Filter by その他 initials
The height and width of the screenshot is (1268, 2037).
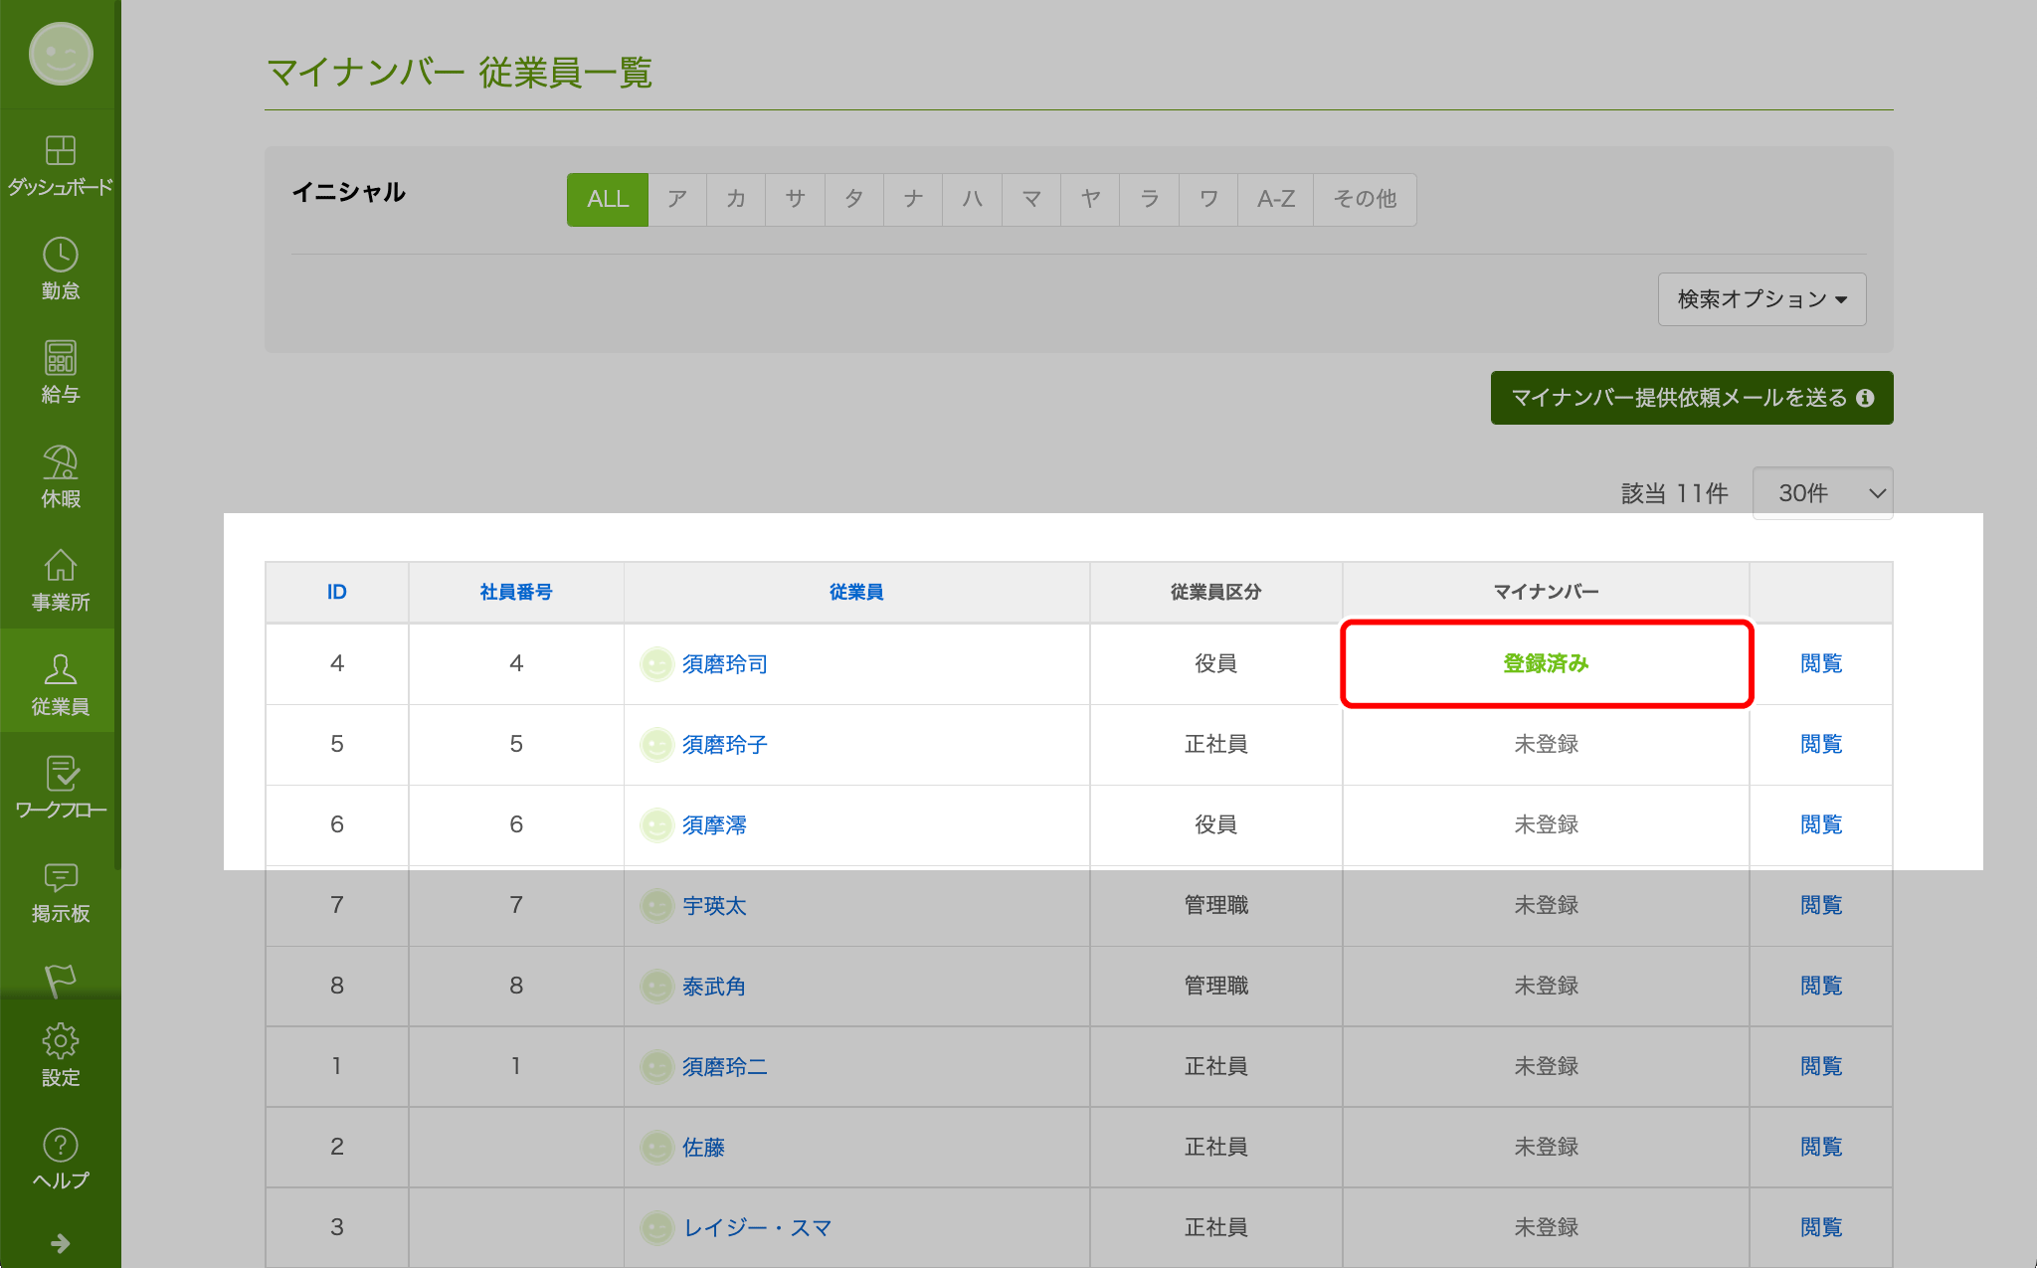point(1365,199)
